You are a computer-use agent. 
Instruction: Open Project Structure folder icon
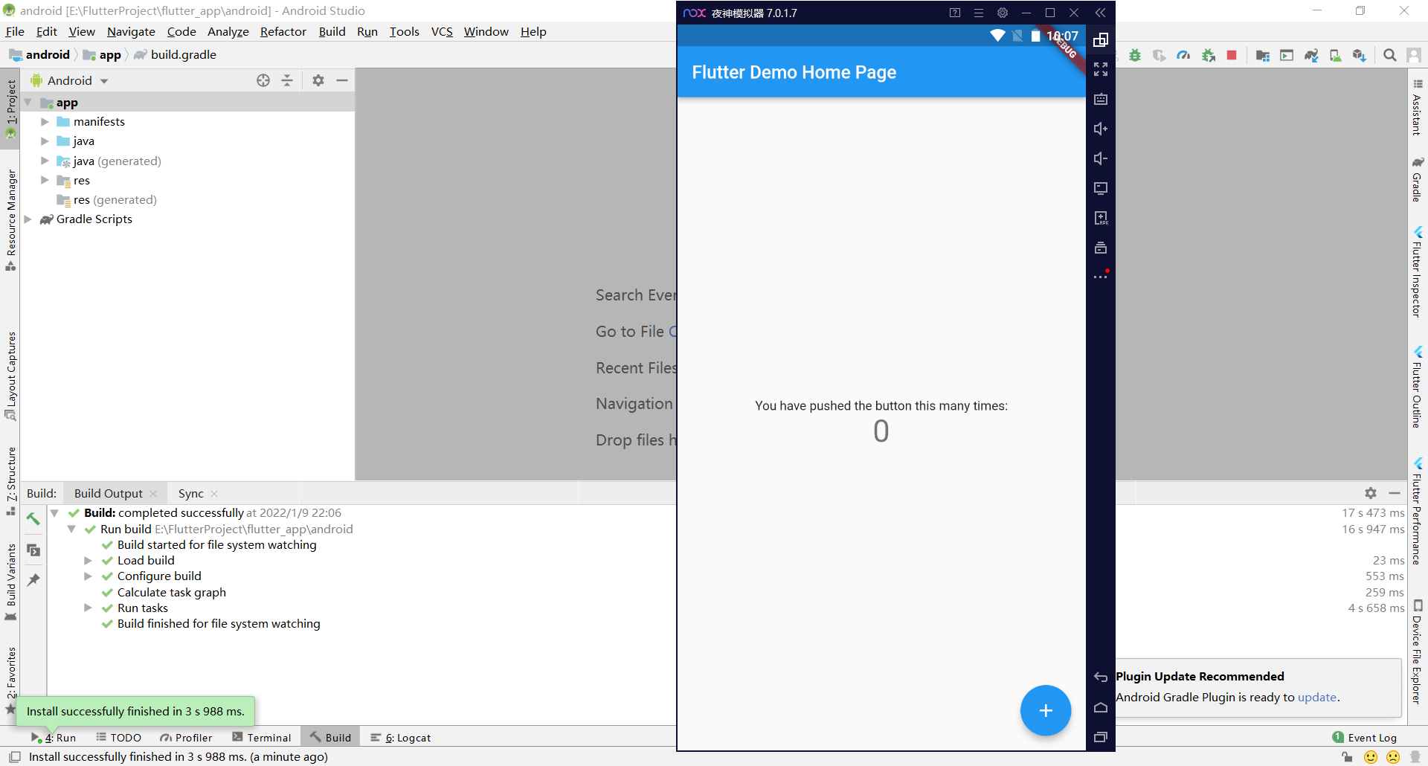click(1262, 56)
